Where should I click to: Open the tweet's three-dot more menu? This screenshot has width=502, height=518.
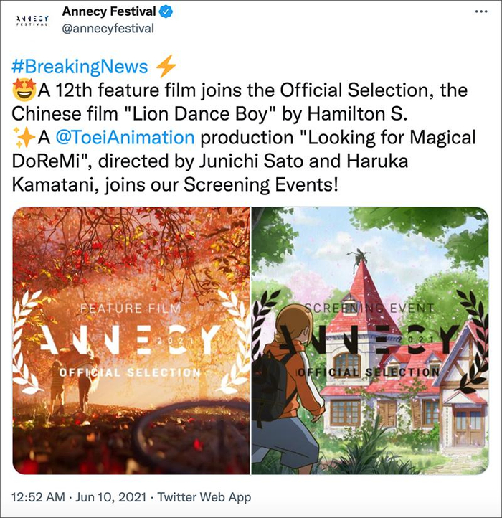(x=479, y=14)
